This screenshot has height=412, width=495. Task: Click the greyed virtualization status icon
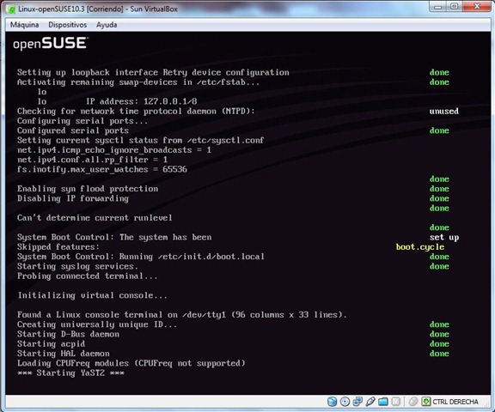click(395, 402)
